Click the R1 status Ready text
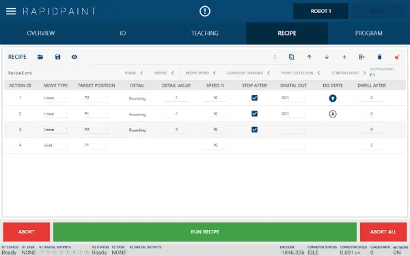Screen dimensions: 410x256 9,253
